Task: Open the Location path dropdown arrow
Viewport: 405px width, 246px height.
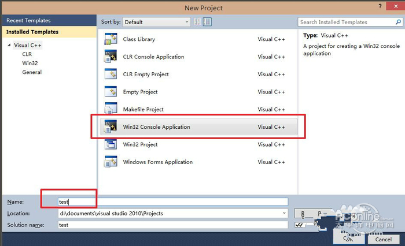Action: [284, 213]
